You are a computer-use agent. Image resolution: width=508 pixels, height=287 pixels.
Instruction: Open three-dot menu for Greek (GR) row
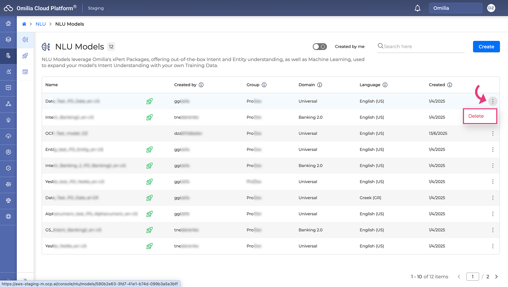coord(493,198)
